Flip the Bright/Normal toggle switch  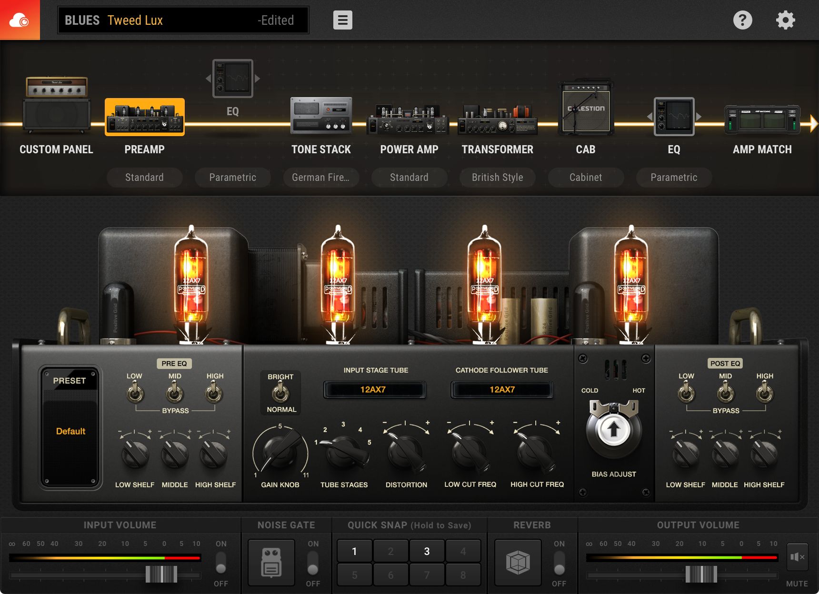(280, 393)
